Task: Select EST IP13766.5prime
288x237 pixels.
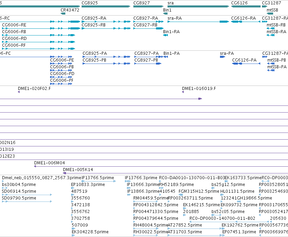Action: [98, 178]
